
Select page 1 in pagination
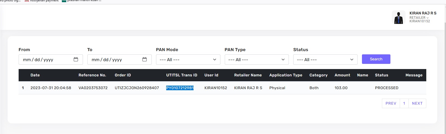click(x=404, y=103)
